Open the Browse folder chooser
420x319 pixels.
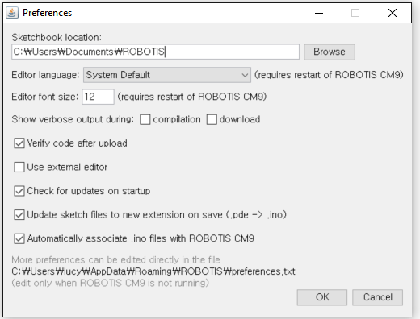[x=330, y=52]
